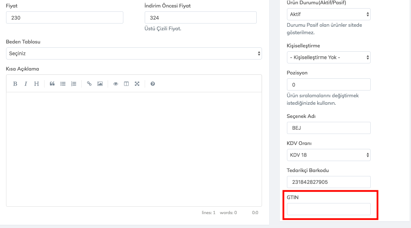The height and width of the screenshot is (228, 411).
Task: Toggle fullscreen mode in the editor
Action: coord(137,84)
